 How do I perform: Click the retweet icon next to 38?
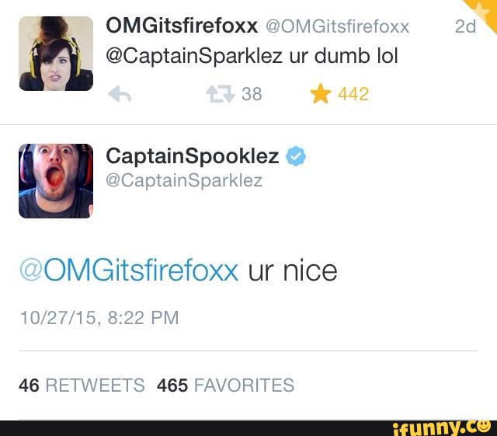pos(221,94)
